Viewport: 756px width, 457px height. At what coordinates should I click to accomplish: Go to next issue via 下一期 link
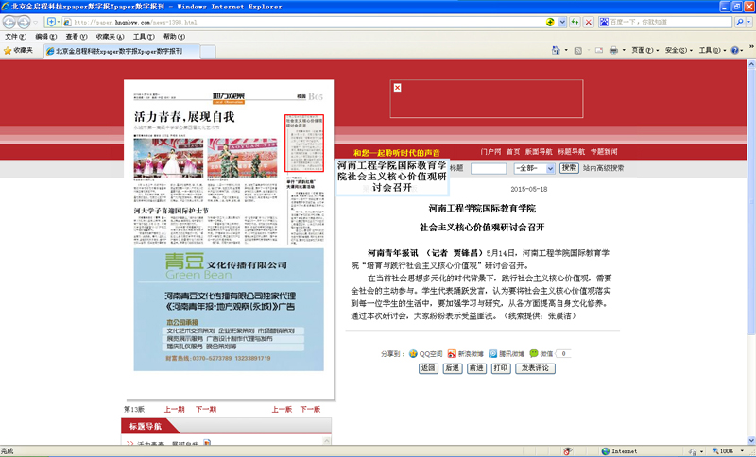pyautogui.click(x=206, y=410)
